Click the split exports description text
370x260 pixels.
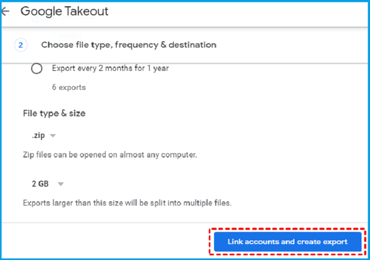click(x=127, y=203)
